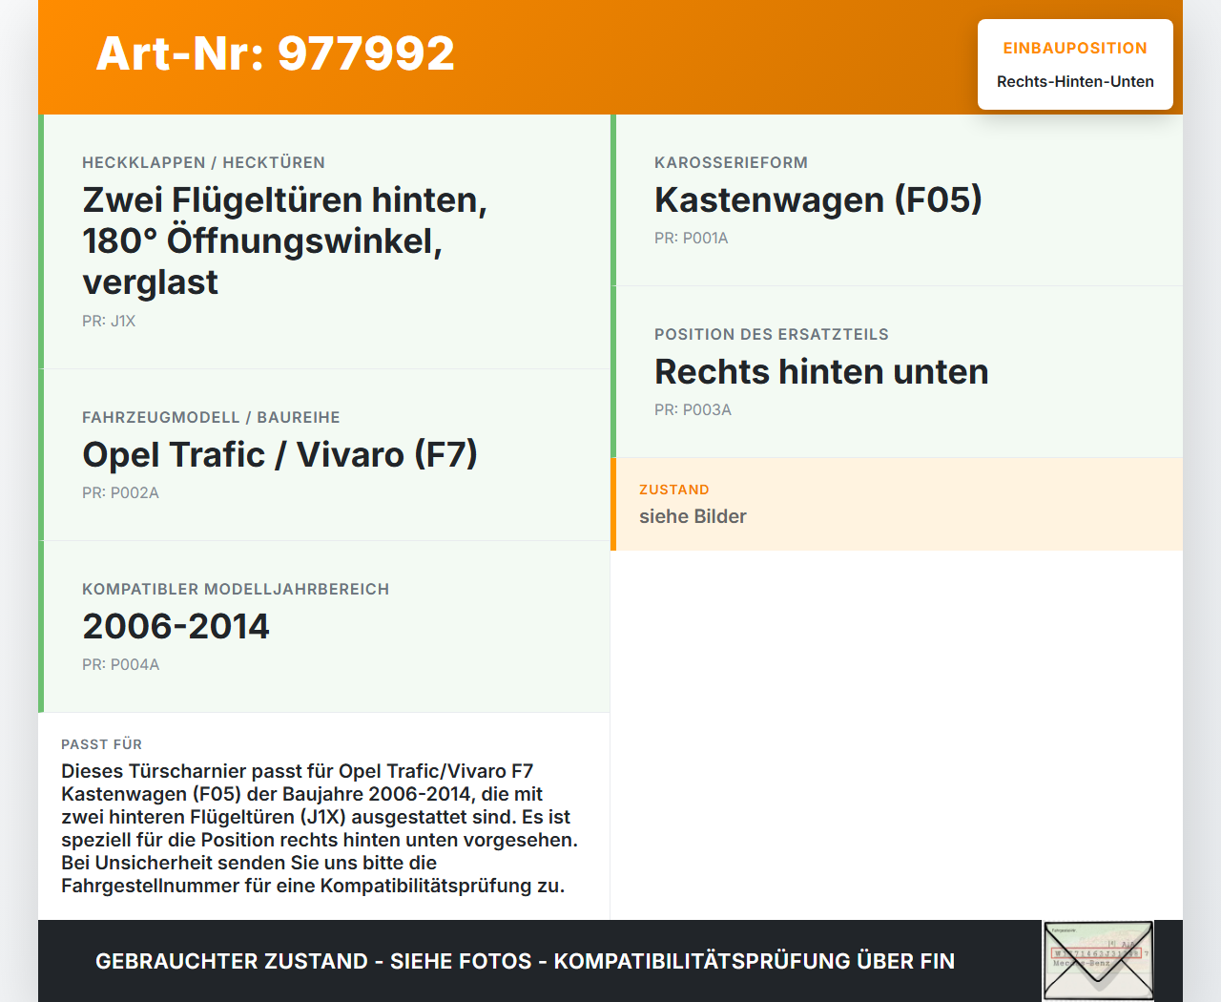
Task: Click "Opel Trafic / Vivaro (F7)"
Action: pos(280,455)
